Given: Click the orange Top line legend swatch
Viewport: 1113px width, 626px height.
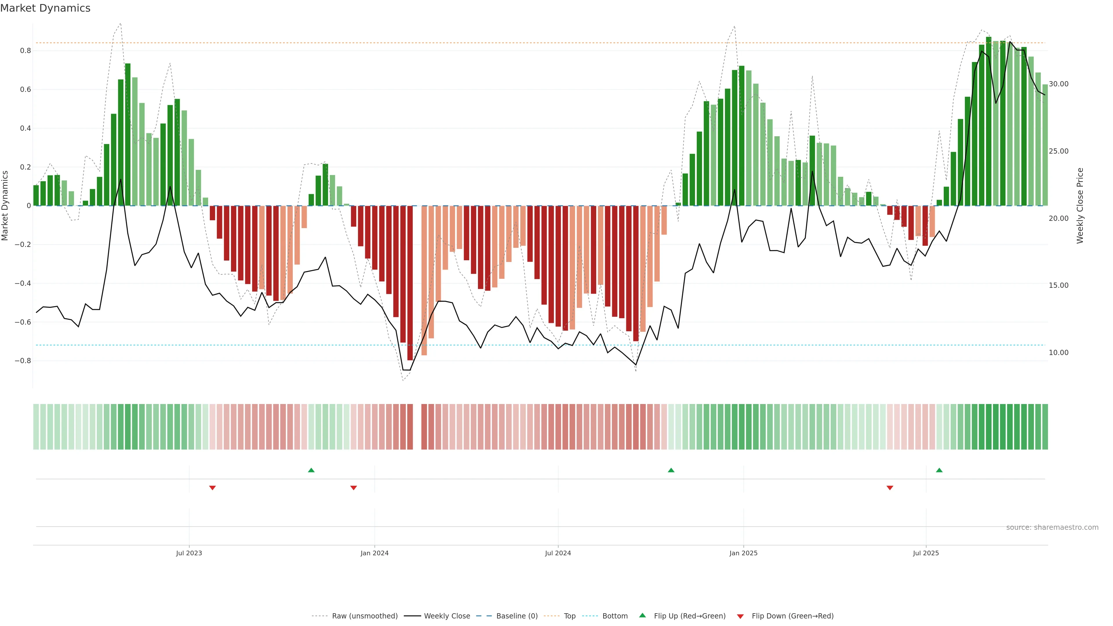Looking at the screenshot, I should point(551,616).
